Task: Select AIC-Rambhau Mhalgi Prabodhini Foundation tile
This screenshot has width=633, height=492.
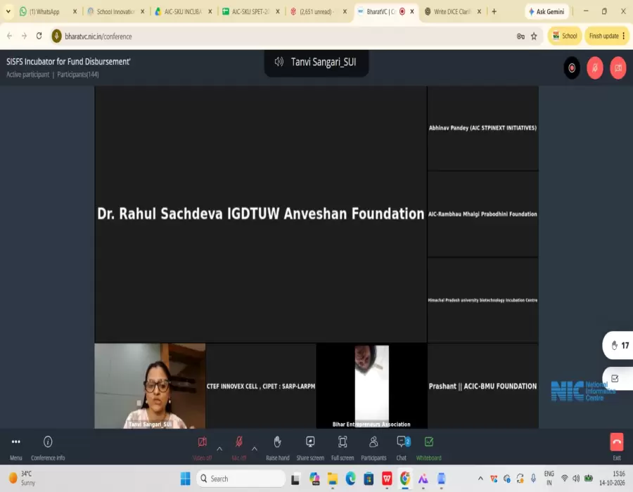Action: pos(482,214)
